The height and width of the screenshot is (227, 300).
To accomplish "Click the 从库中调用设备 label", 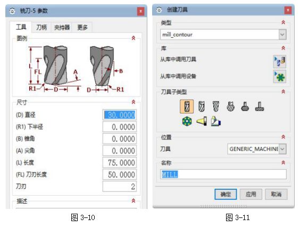I will (x=178, y=77).
